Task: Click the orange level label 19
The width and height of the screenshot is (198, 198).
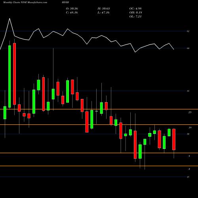Action: point(190,128)
